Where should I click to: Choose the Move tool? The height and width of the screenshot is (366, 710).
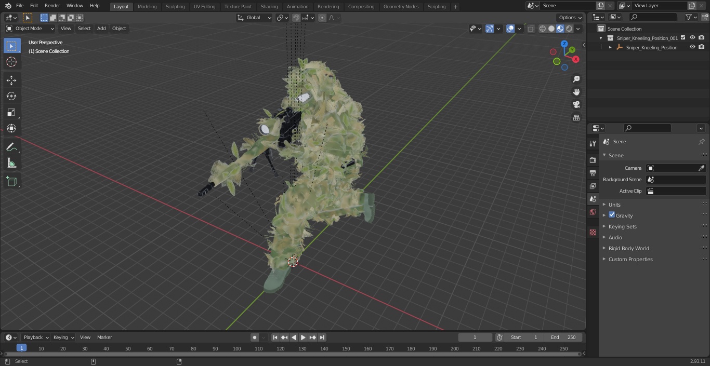tap(11, 80)
